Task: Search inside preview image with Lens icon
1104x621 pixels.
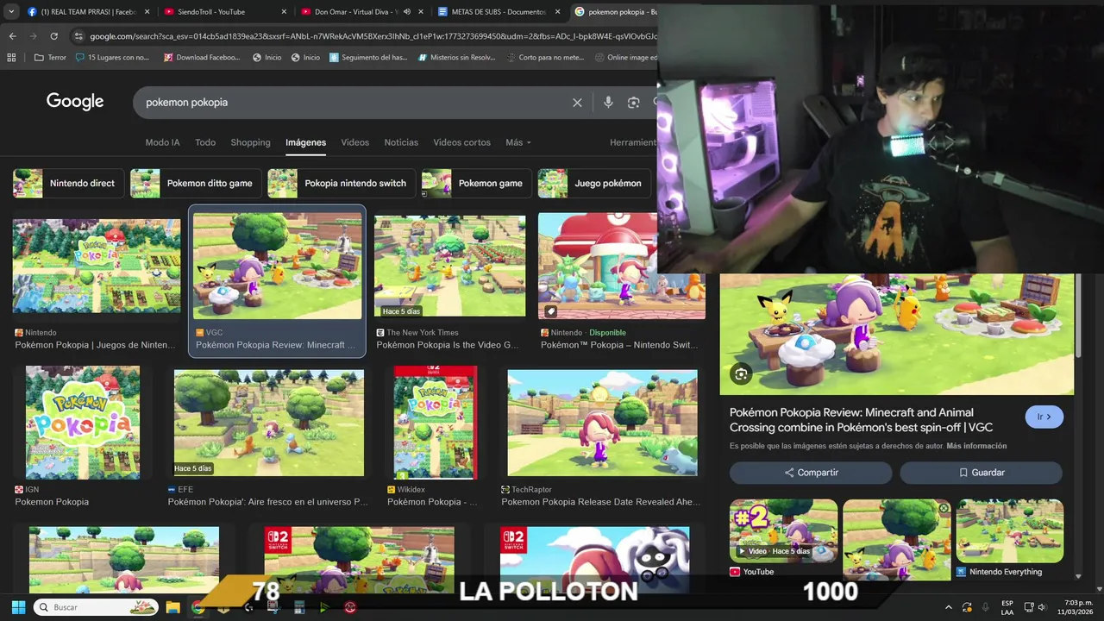Action: point(741,373)
